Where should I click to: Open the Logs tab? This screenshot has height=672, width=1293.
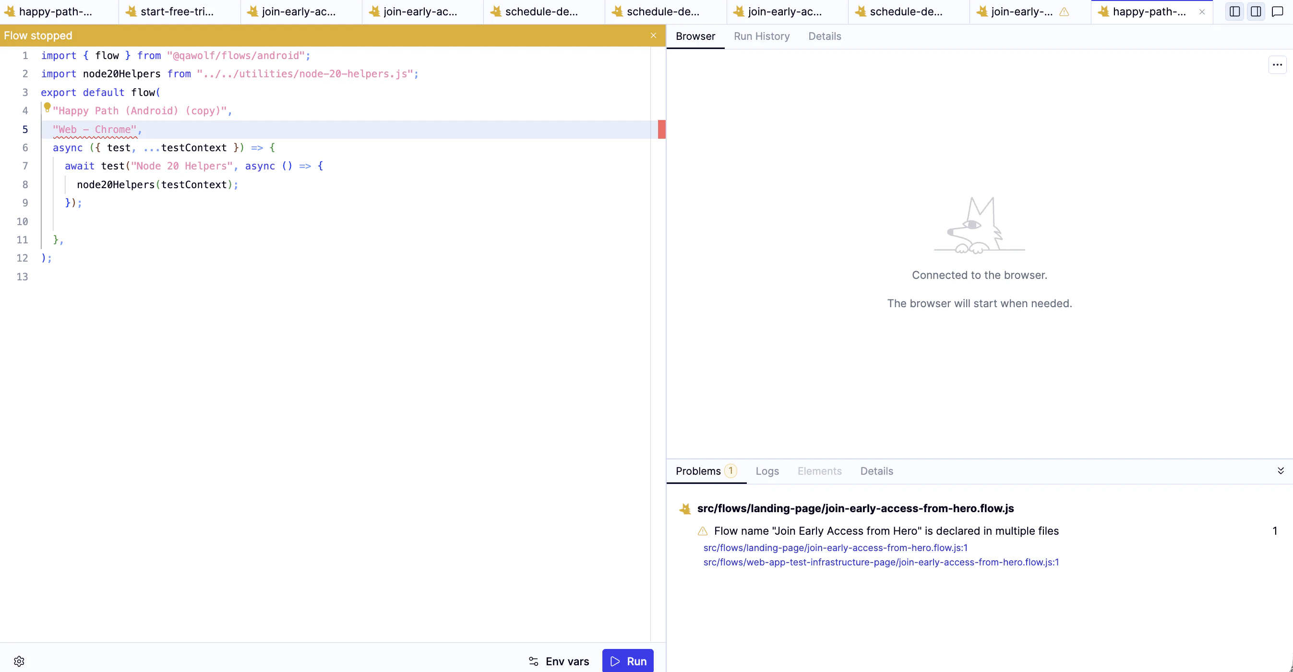pos(767,471)
